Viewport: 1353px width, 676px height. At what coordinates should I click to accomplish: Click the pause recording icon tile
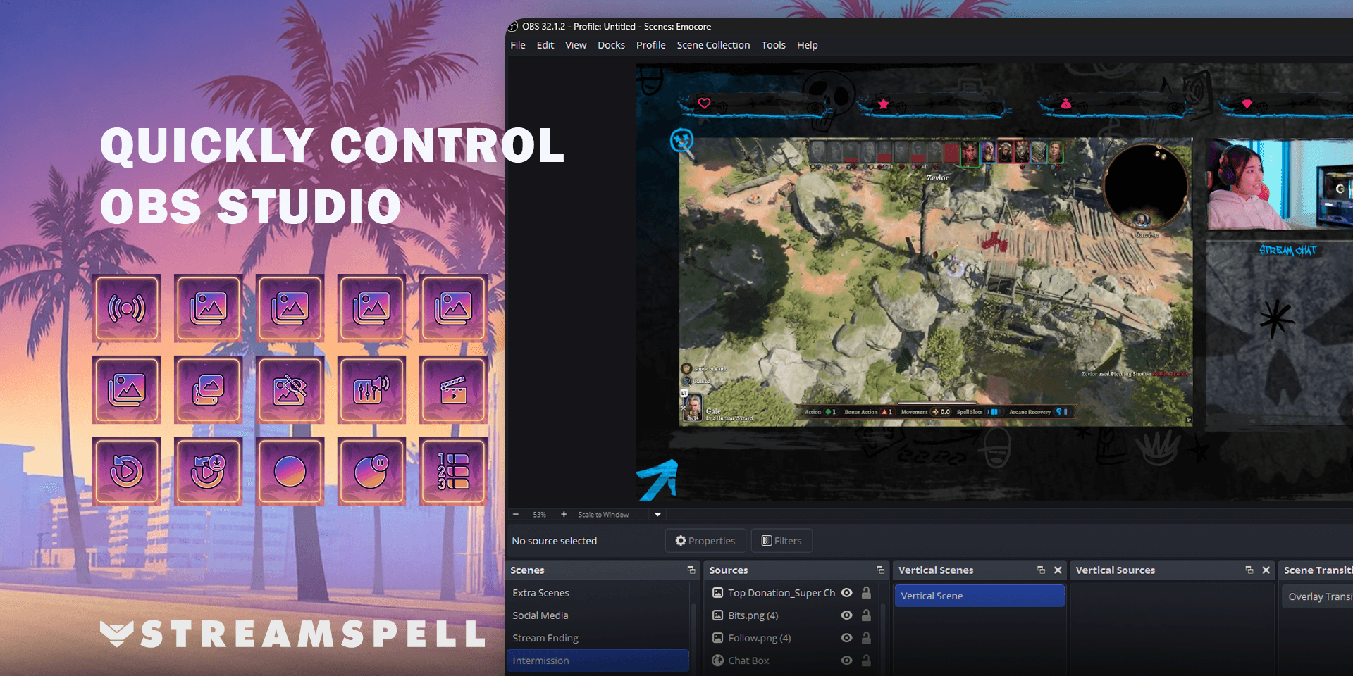point(372,472)
